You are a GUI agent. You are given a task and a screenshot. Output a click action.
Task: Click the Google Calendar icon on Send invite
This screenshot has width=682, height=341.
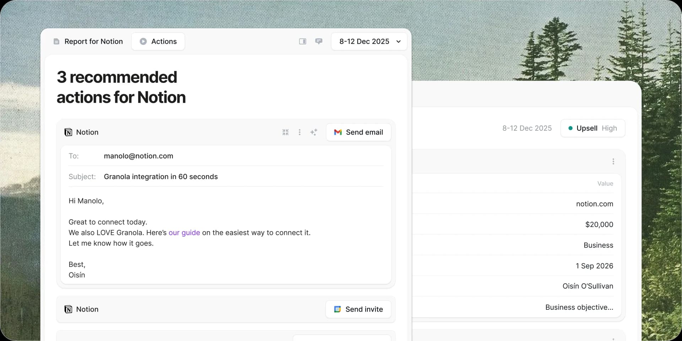point(337,309)
